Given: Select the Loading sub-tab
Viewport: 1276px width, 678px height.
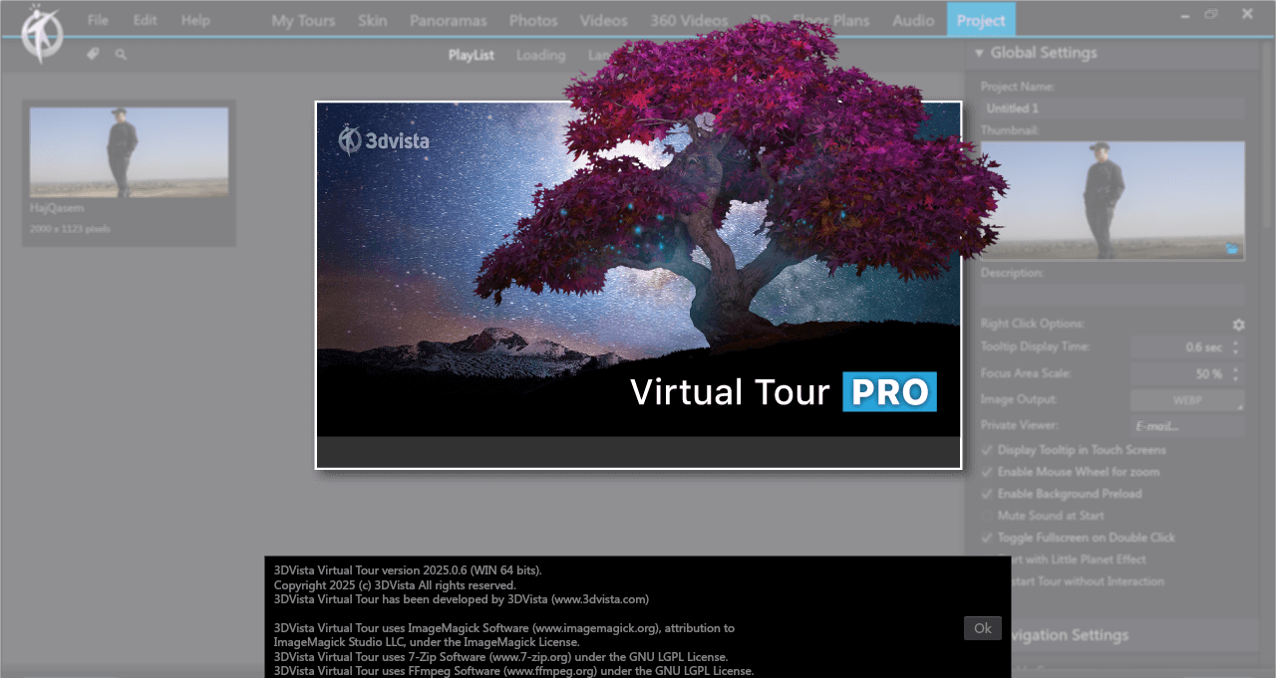Looking at the screenshot, I should (x=540, y=55).
